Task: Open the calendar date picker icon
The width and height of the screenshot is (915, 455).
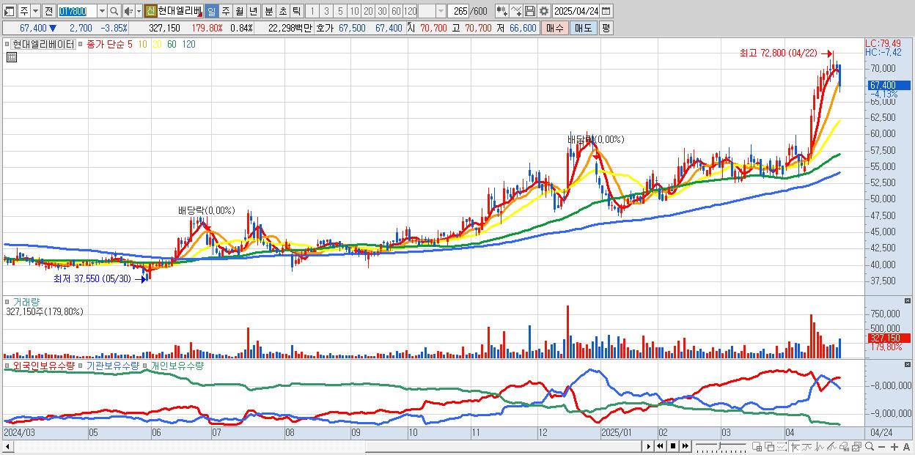Action: click(606, 11)
